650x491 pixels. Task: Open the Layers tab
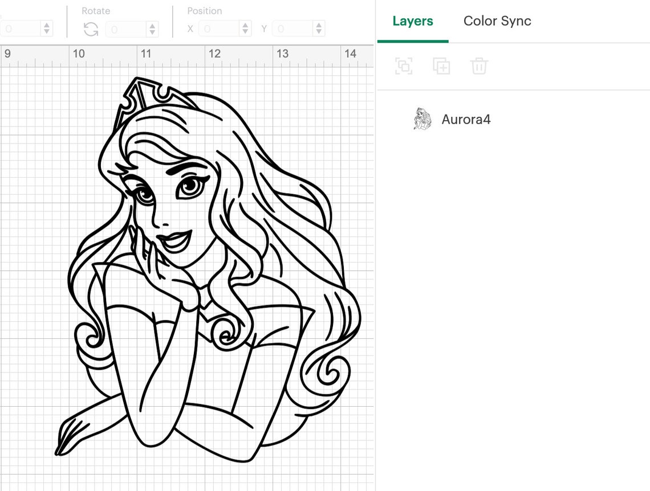pyautogui.click(x=412, y=21)
